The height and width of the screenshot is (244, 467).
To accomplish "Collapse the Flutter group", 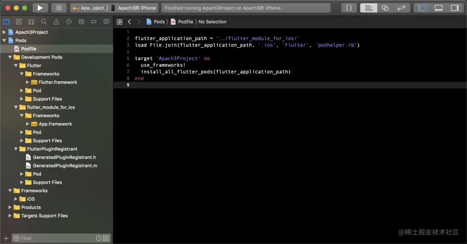I will [x=16, y=66].
